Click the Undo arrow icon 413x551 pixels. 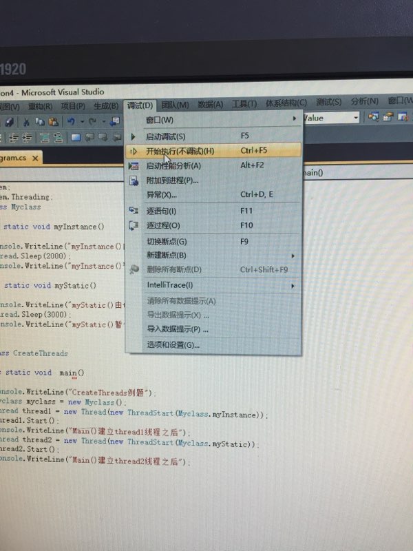(71, 122)
